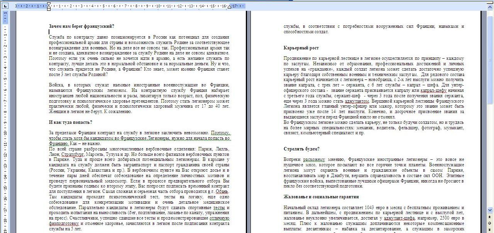
Task: Open the Select Browse Object menu
Action: point(490,223)
